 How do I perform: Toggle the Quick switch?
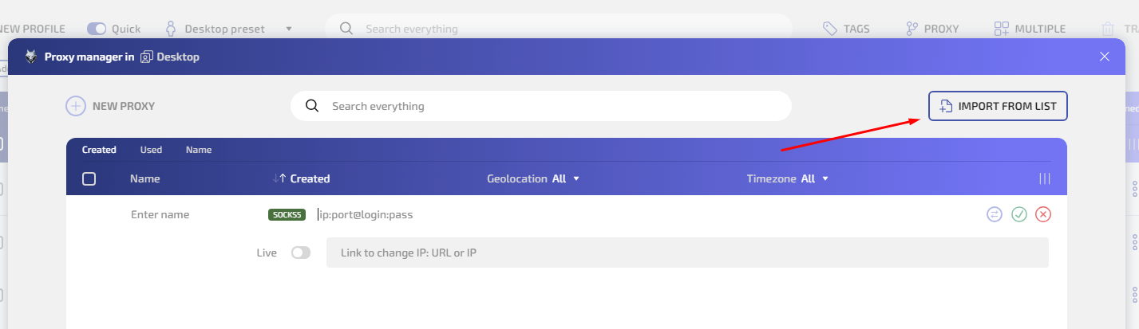[x=97, y=29]
